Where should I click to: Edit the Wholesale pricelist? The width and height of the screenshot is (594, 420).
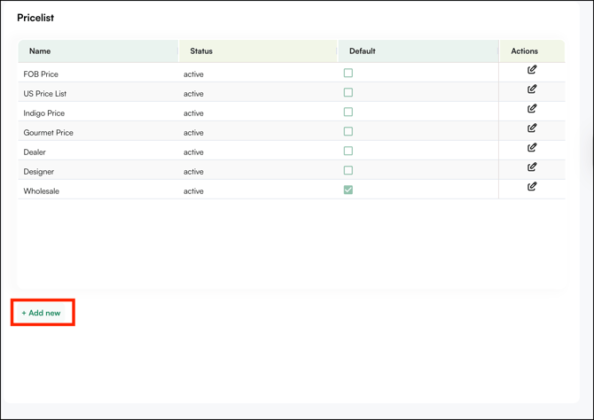click(532, 187)
